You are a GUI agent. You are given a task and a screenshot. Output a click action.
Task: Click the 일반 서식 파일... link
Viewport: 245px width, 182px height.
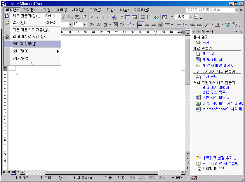pos(216,98)
